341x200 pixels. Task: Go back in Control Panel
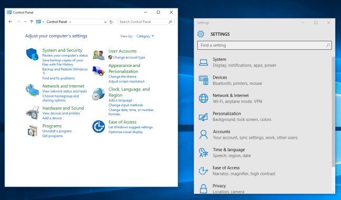[x=10, y=21]
